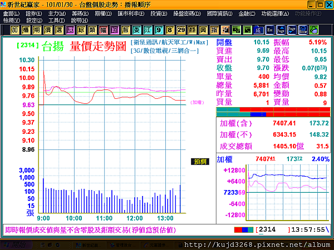Open the 期權(O) menu
334x250 pixels.
point(104,14)
